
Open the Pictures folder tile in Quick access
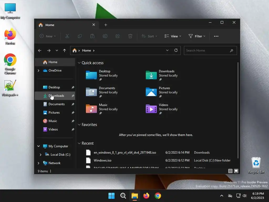162,92
